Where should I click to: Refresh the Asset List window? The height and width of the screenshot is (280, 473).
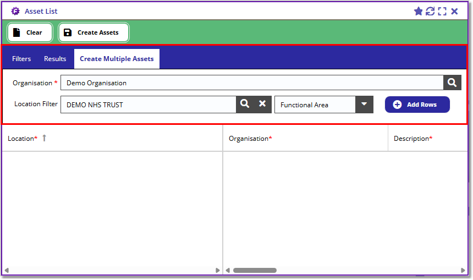(x=430, y=12)
